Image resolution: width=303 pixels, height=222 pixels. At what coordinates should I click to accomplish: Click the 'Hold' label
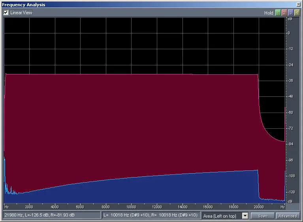[269, 13]
